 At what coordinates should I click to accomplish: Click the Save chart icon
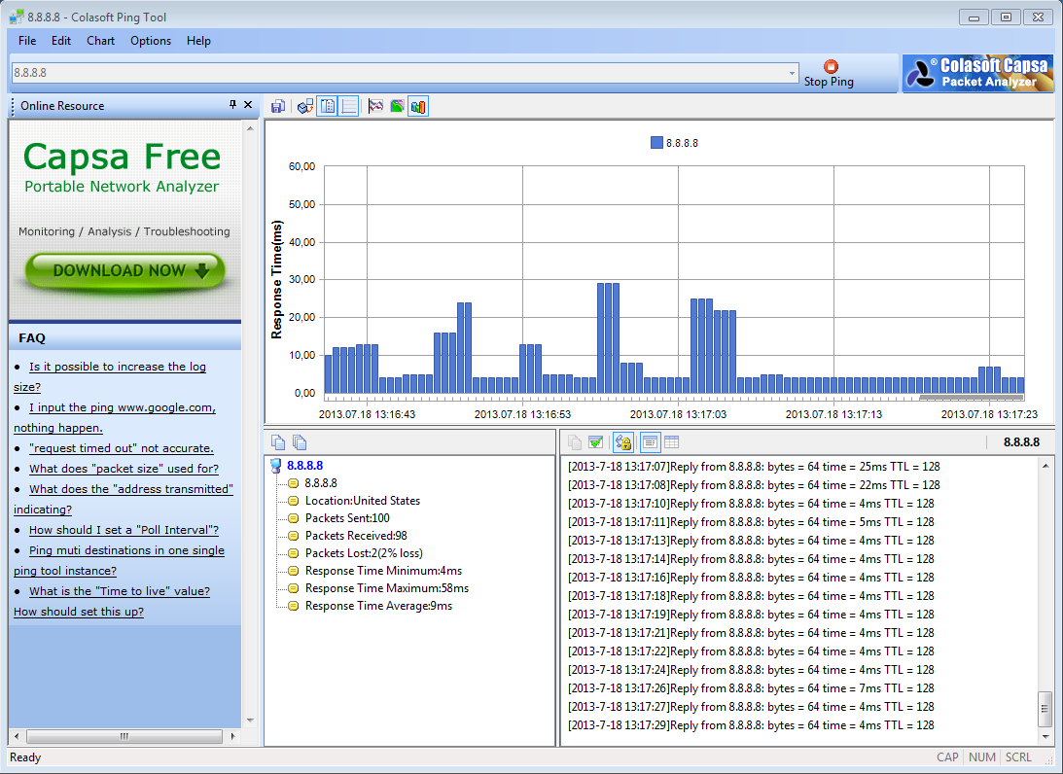tap(278, 106)
